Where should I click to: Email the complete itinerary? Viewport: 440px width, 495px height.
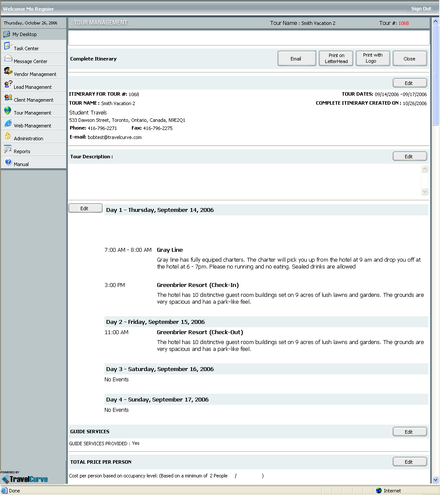297,58
